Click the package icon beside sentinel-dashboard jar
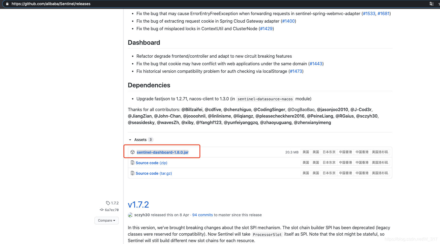440x244 pixels. coord(133,152)
